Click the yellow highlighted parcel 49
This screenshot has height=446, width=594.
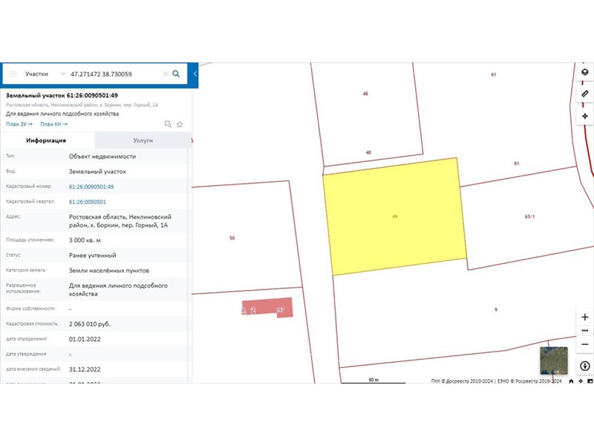[x=394, y=216]
